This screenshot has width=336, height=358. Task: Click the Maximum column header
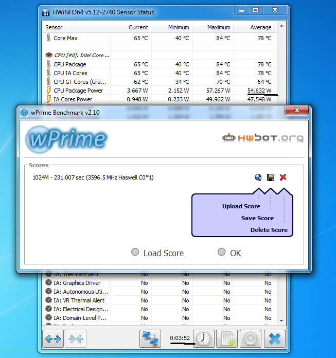[x=213, y=27]
